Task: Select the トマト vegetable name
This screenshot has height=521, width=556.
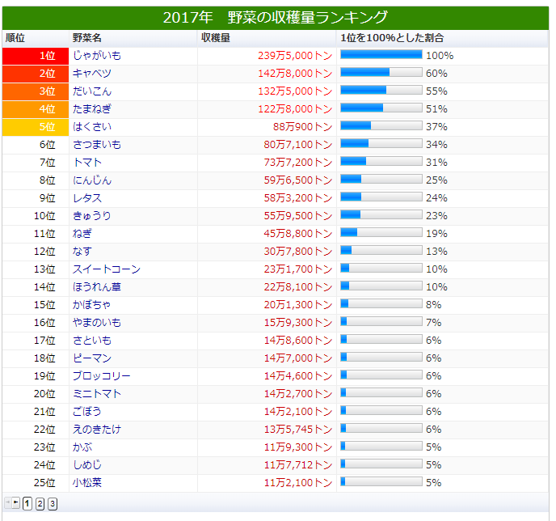Action: [87, 163]
